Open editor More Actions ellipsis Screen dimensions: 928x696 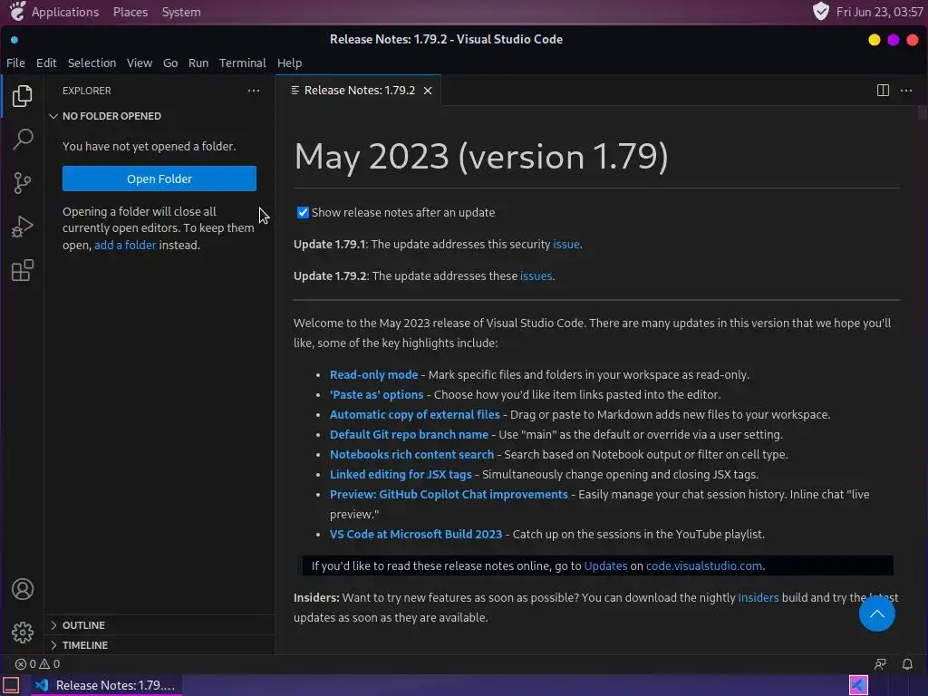pos(906,91)
